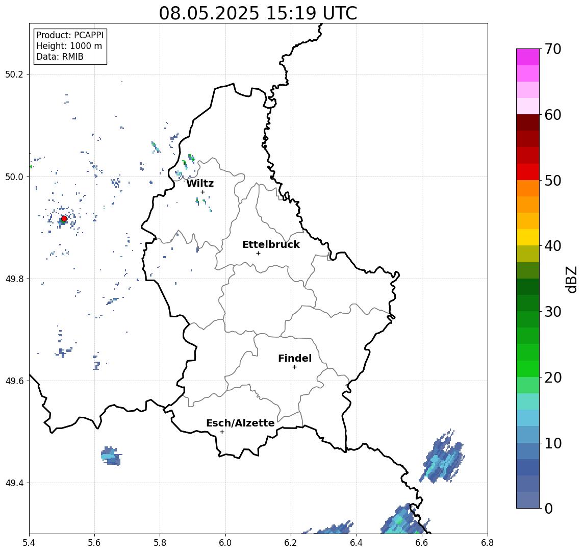Click the magenta top colorbar segment
Viewport: 584px width, 553px height.
(528, 57)
